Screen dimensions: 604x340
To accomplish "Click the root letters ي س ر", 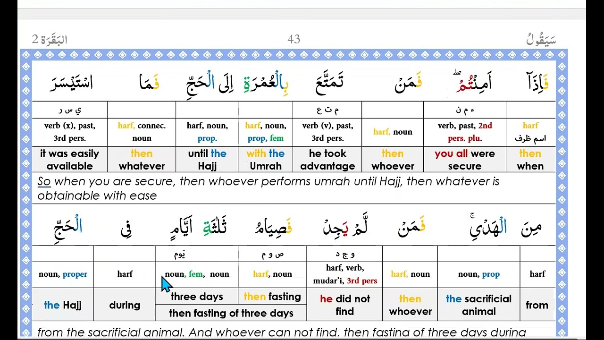I will (x=70, y=110).
